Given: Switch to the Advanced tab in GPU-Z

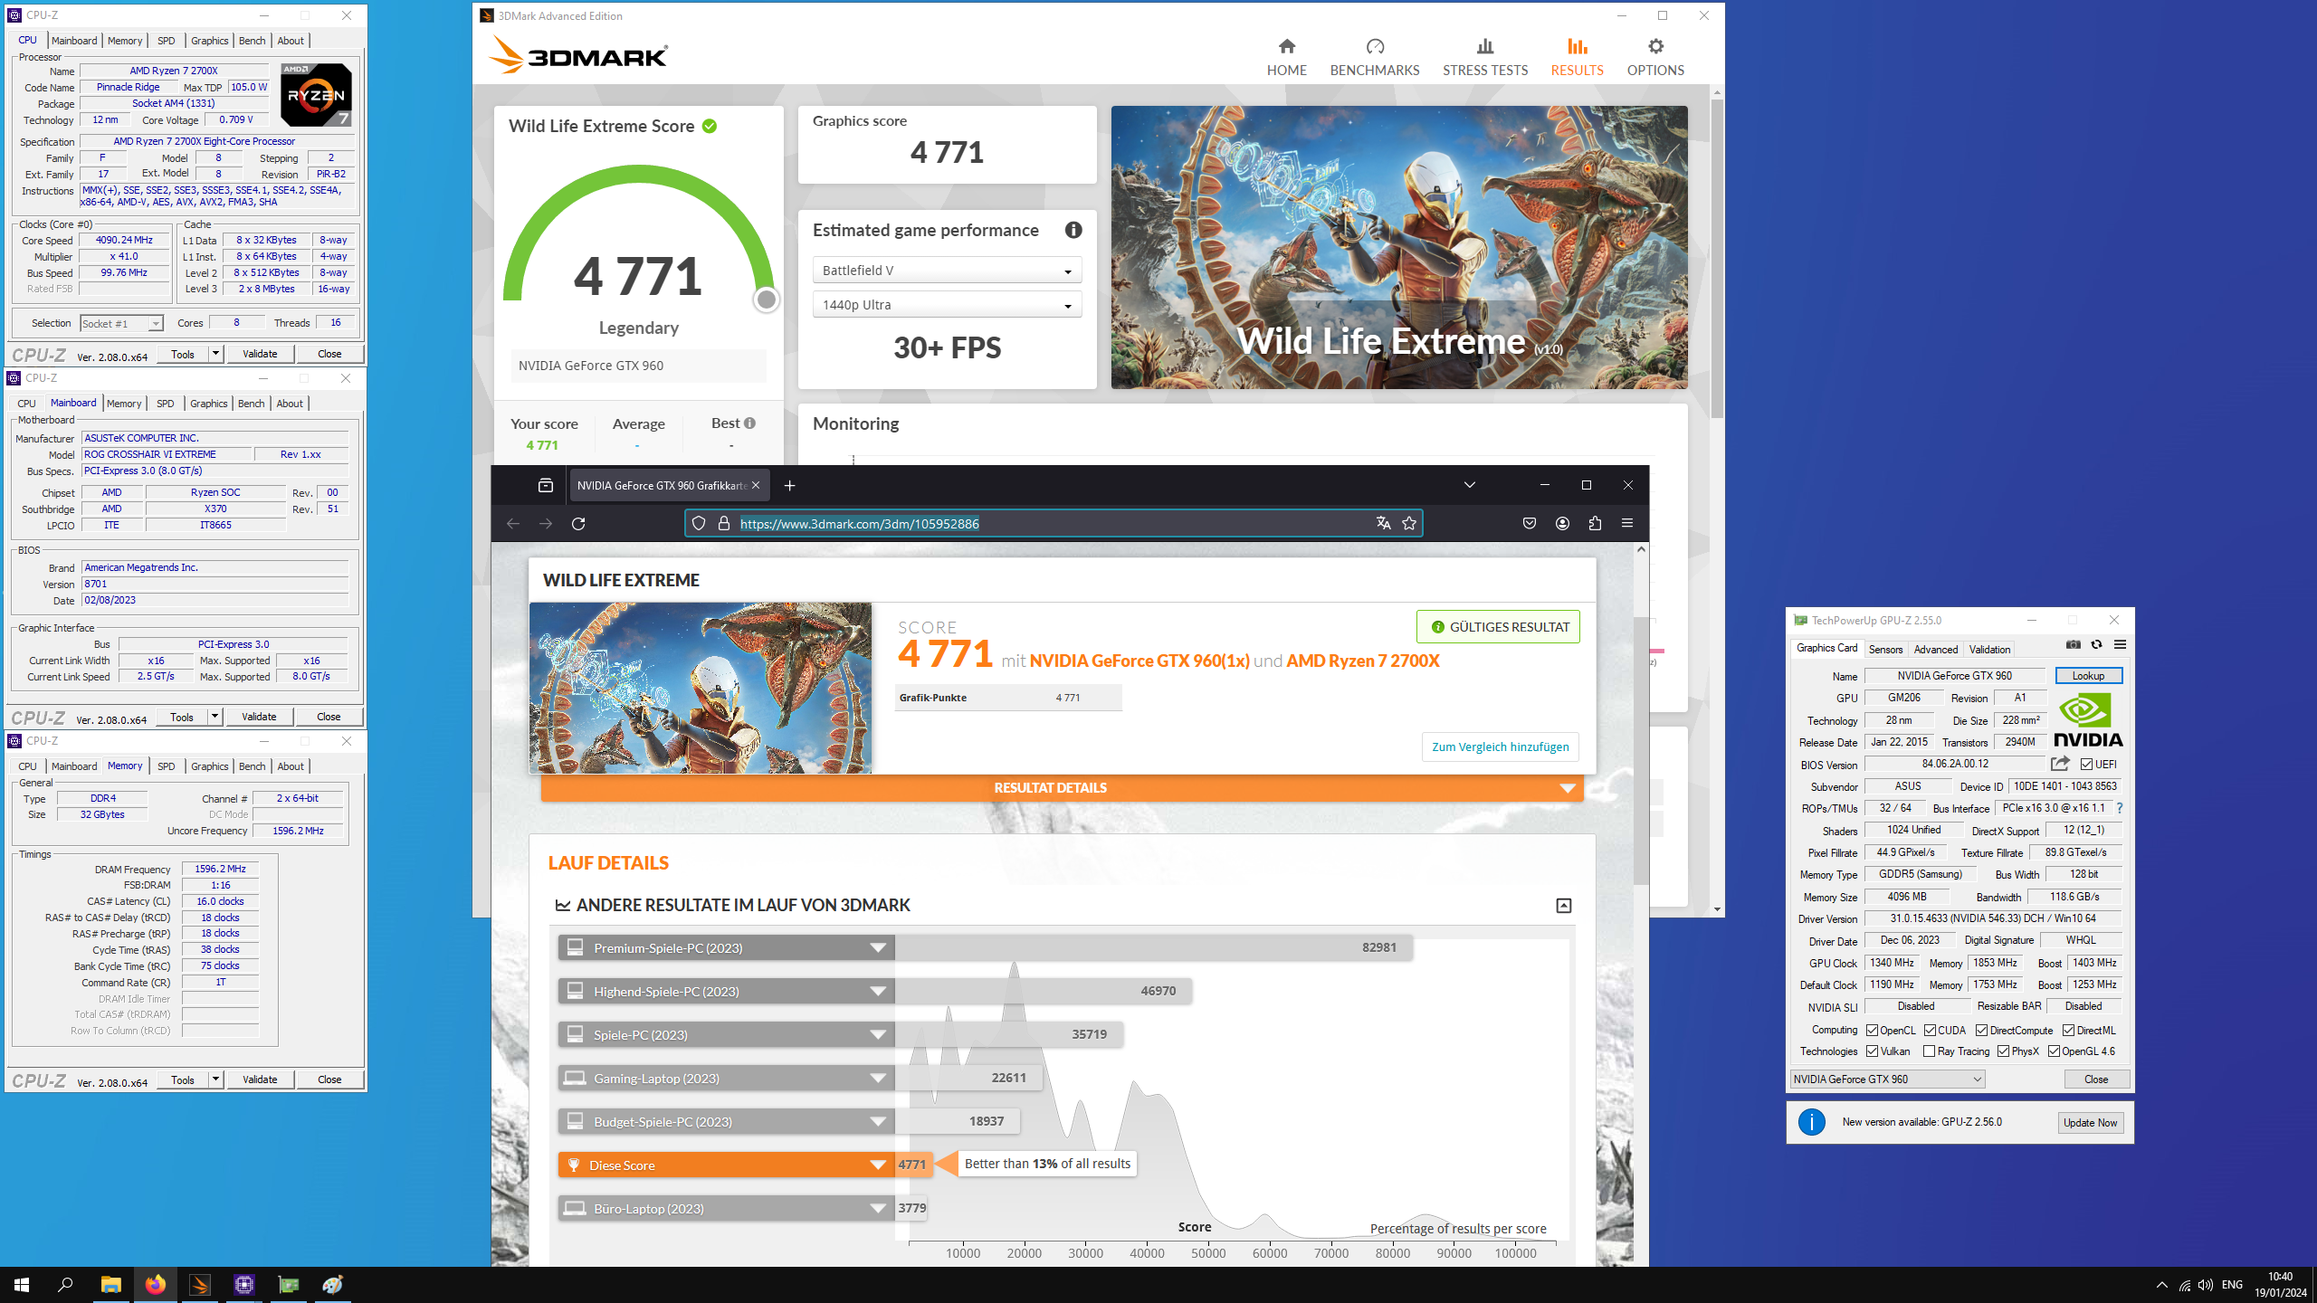Looking at the screenshot, I should 1935,649.
